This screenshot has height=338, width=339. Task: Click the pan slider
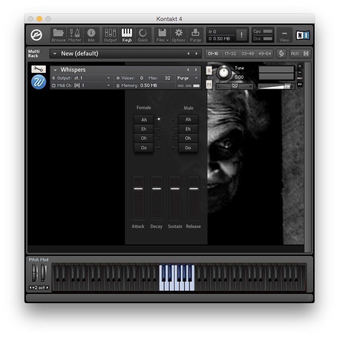tap(235, 86)
